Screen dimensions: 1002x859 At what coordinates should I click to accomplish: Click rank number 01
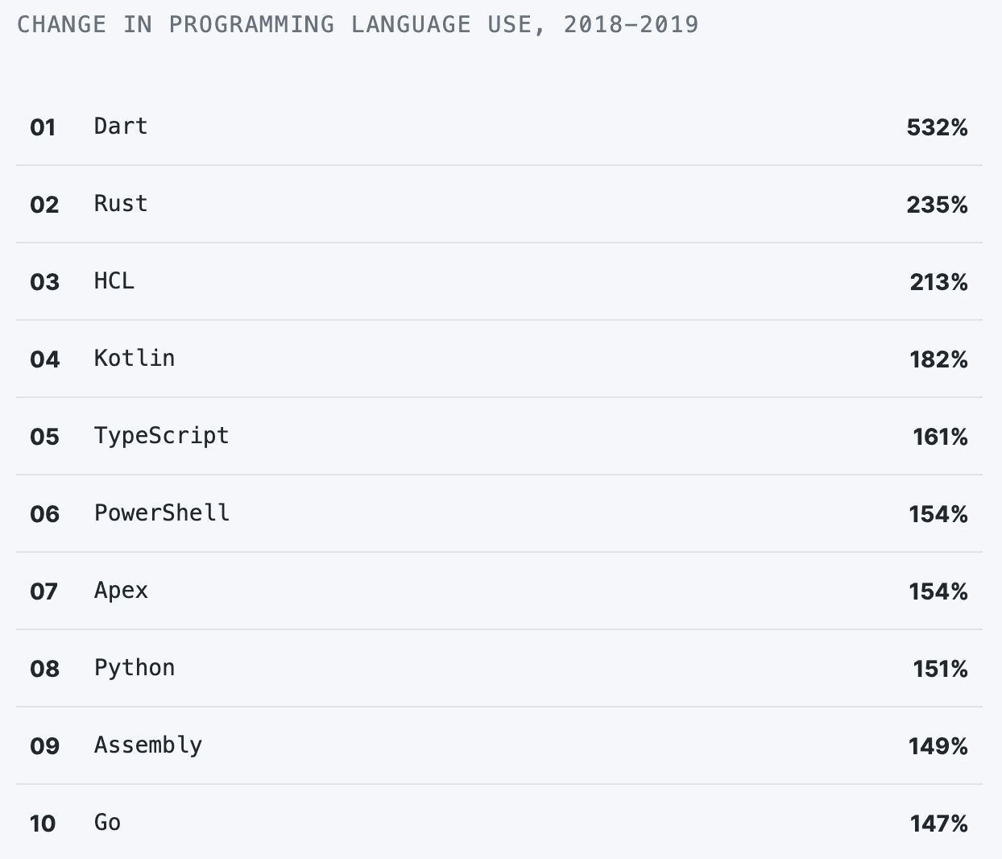pyautogui.click(x=43, y=127)
